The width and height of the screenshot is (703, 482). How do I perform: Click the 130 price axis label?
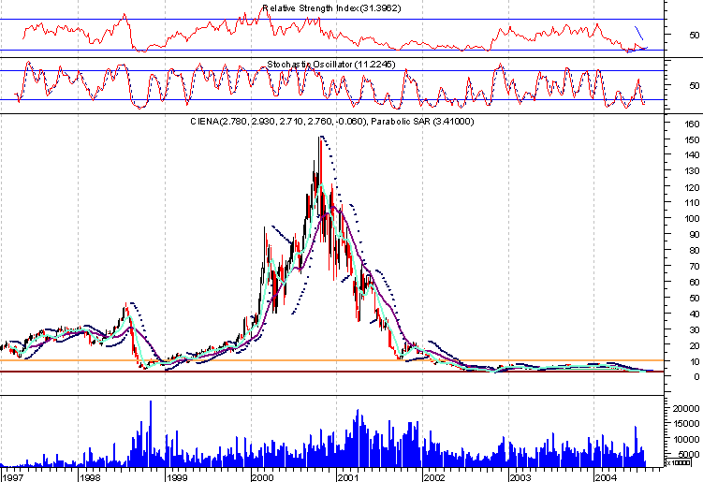click(x=692, y=171)
